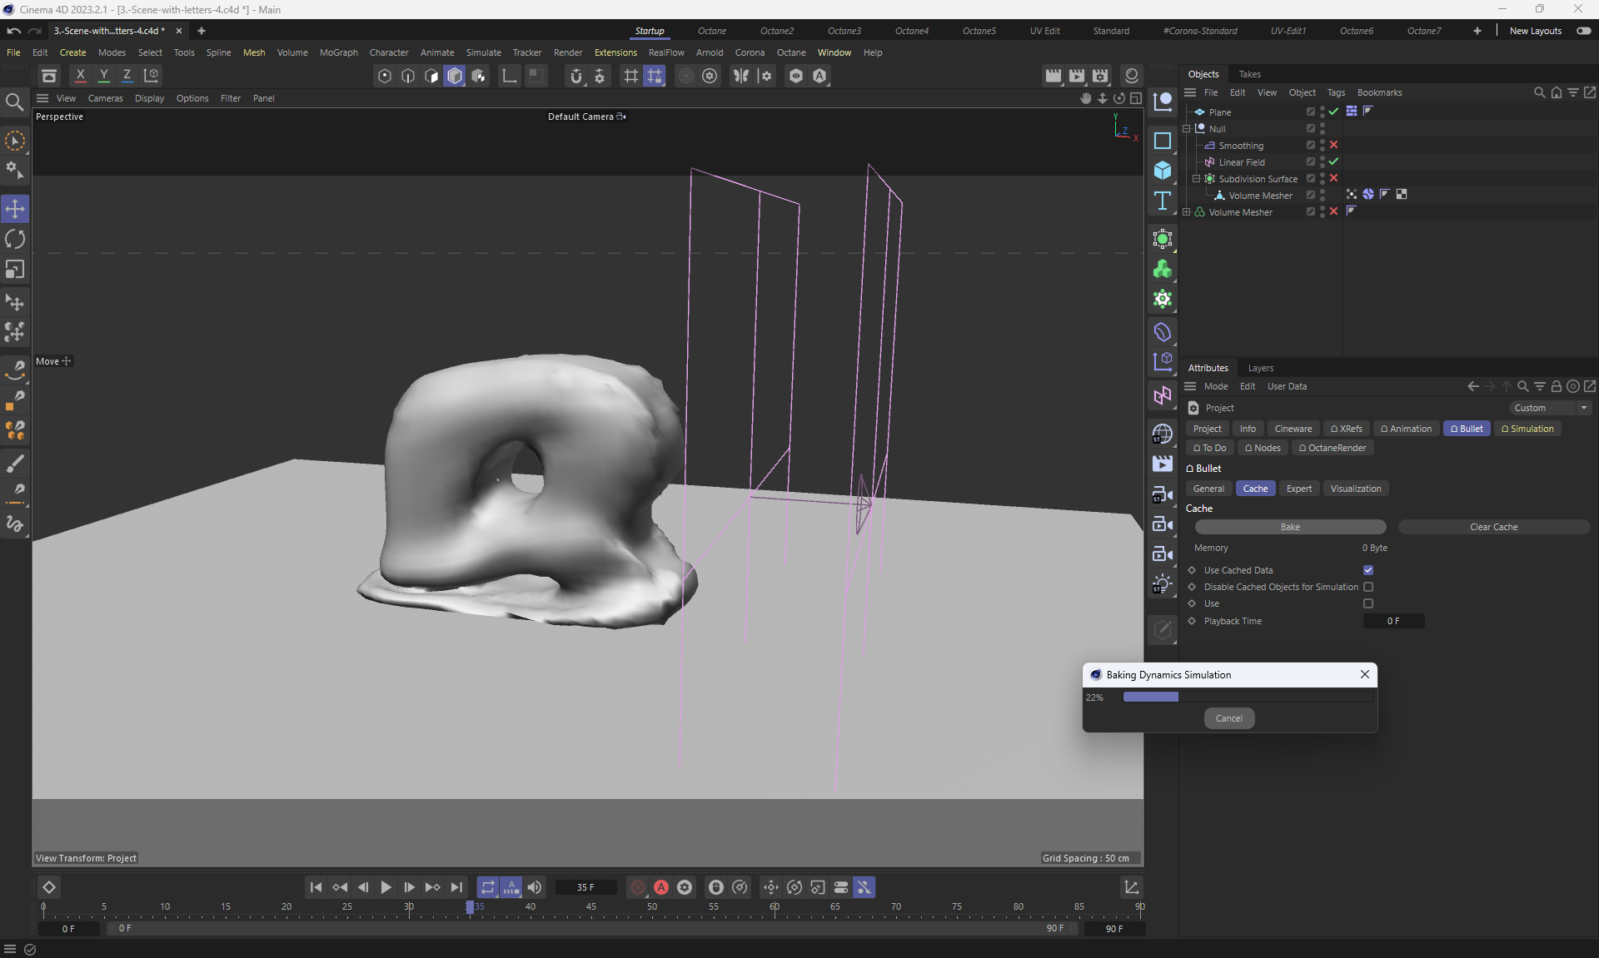Click the baking progress bar
Image resolution: width=1599 pixels, height=958 pixels.
tap(1248, 697)
